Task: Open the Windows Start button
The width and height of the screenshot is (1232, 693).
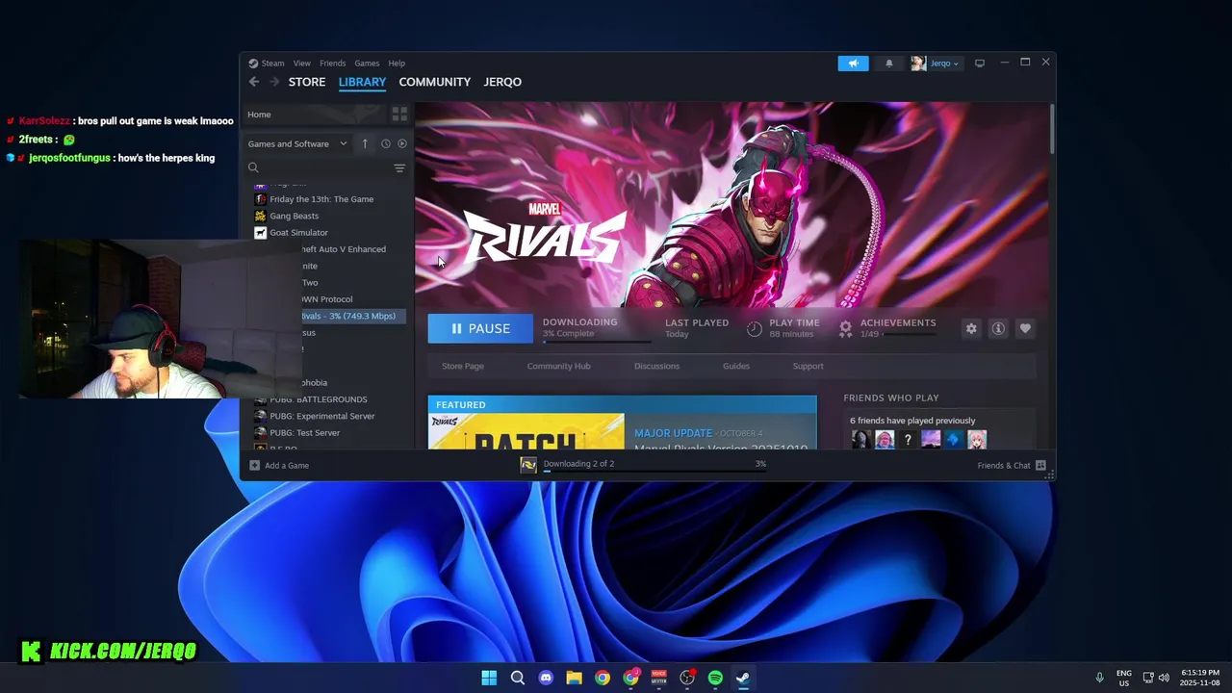Action: (x=489, y=678)
